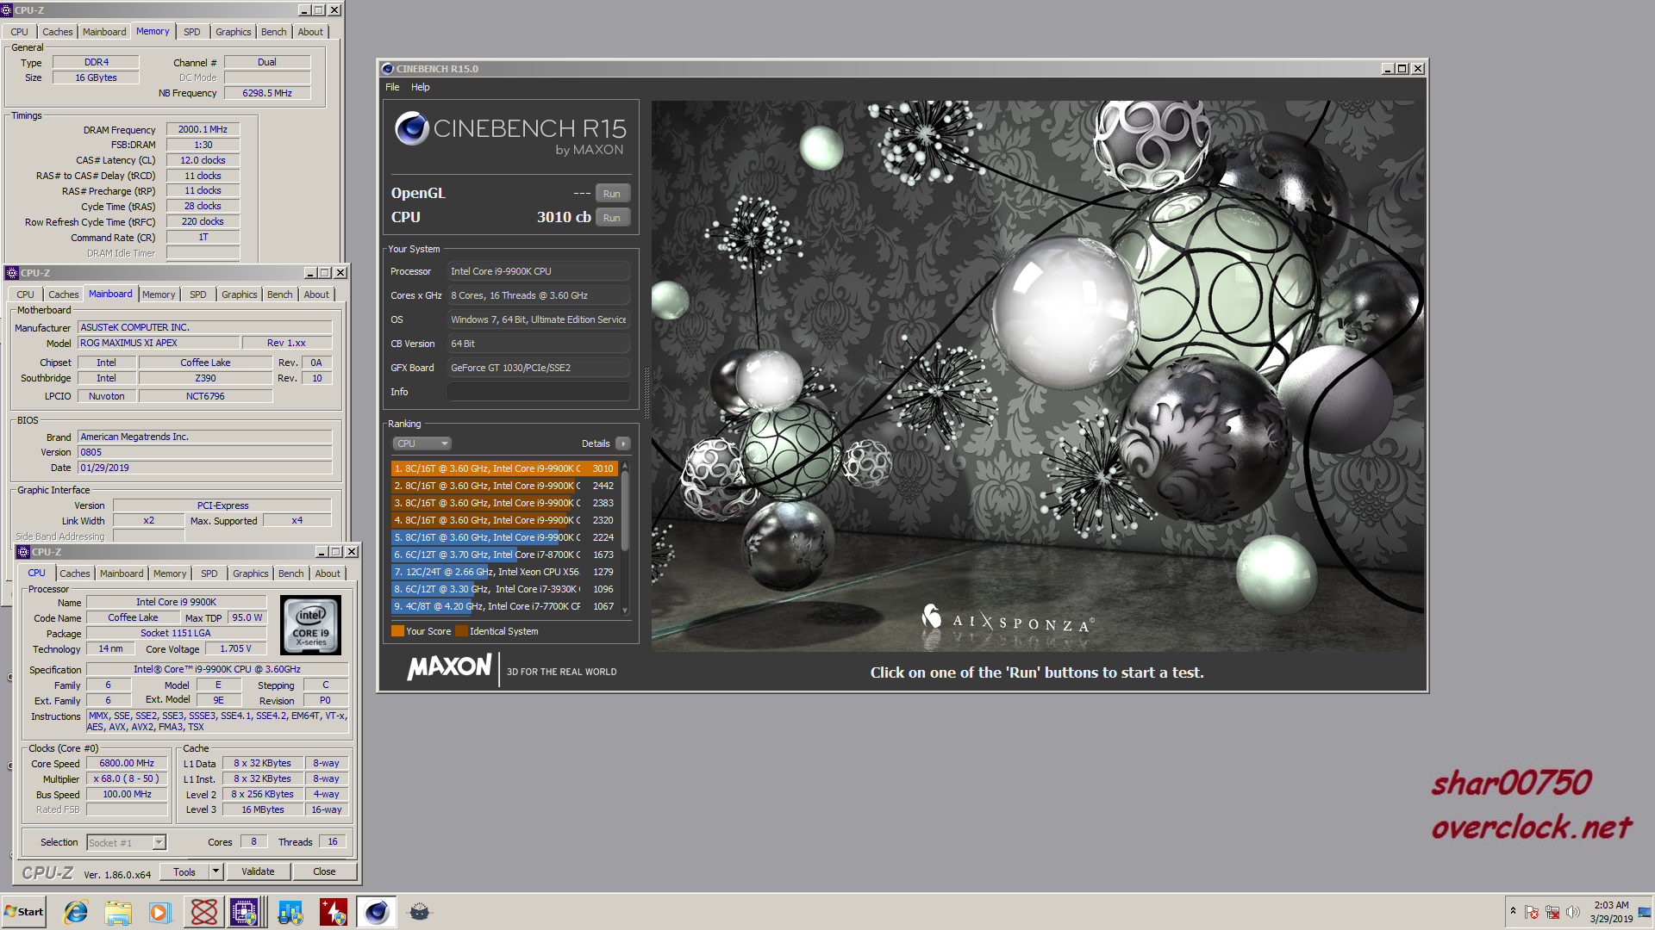The image size is (1655, 930).
Task: Click the Cinebench R15 sphere logo
Action: pyautogui.click(x=412, y=128)
